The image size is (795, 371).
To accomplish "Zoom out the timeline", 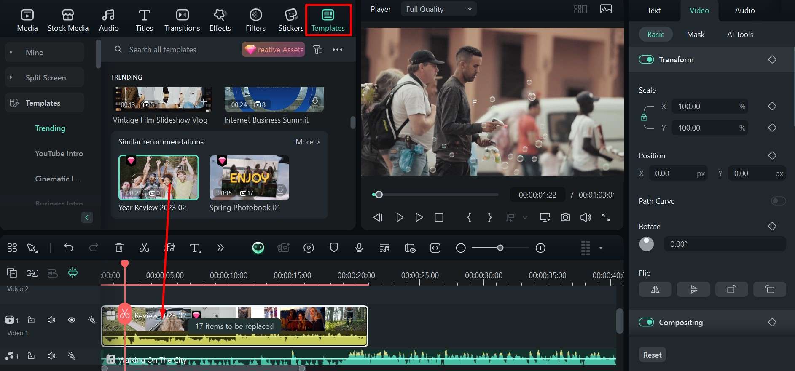I will click(x=461, y=248).
